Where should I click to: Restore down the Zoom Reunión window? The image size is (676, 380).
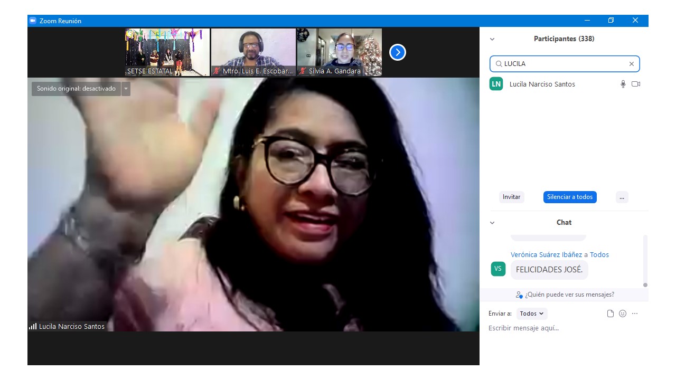611,21
